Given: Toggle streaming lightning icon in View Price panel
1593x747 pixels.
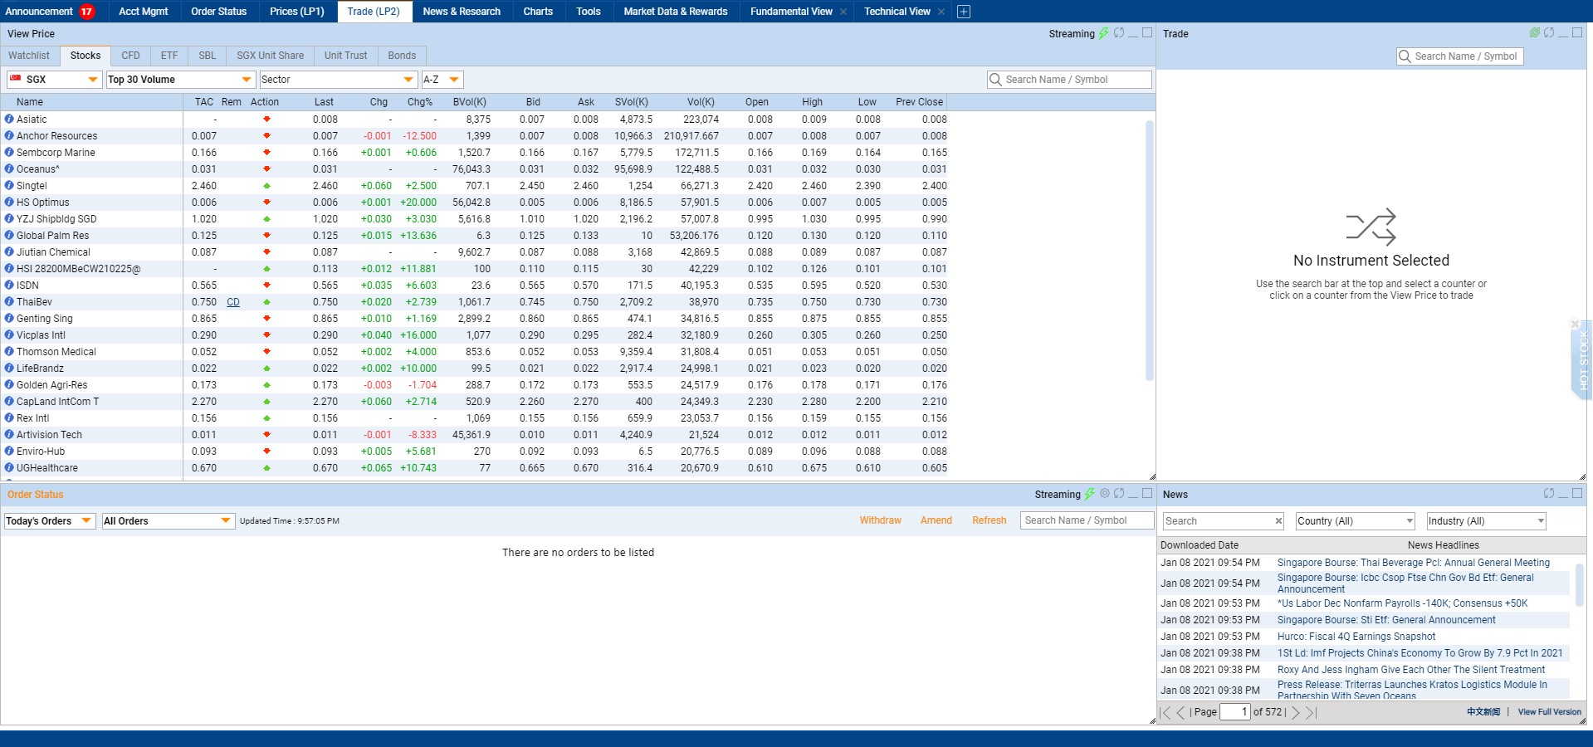Looking at the screenshot, I should pyautogui.click(x=1103, y=33).
